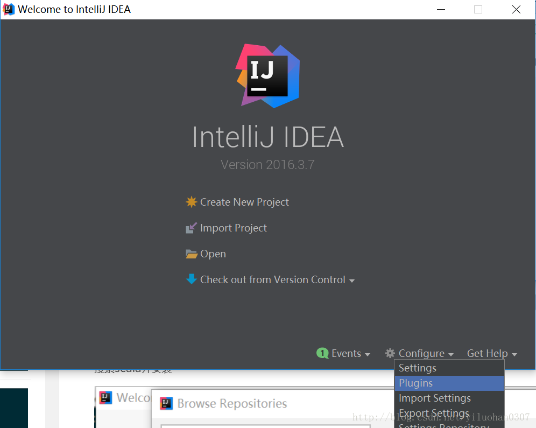Create New Project link

pos(244,202)
